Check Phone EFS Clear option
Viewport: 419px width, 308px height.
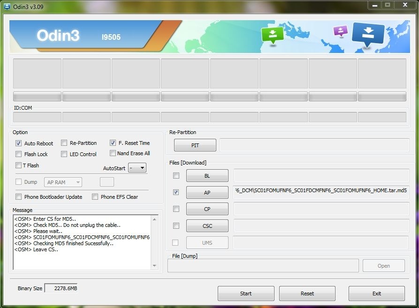(95, 197)
